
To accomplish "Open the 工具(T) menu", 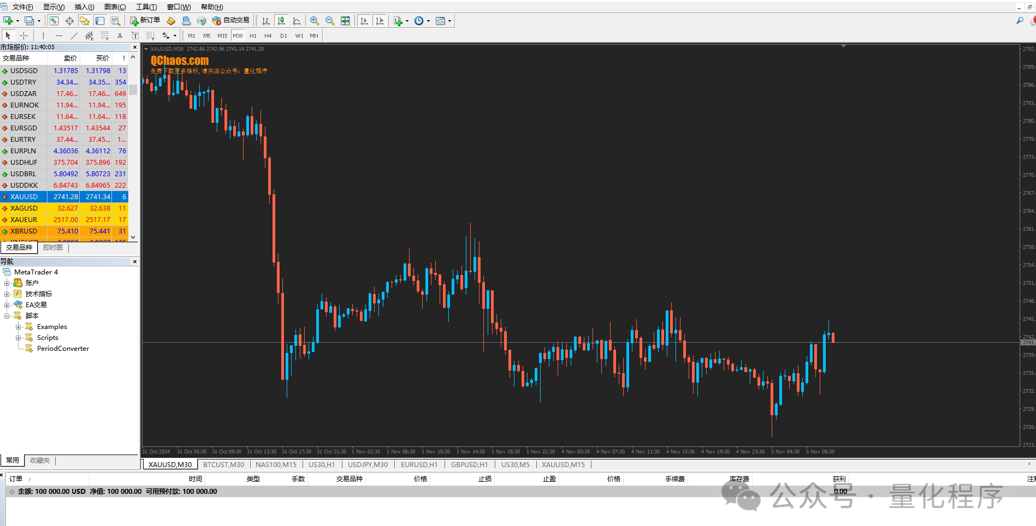I will click(146, 7).
